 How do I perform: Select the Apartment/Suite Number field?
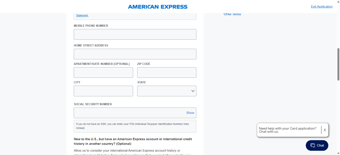coord(104,73)
